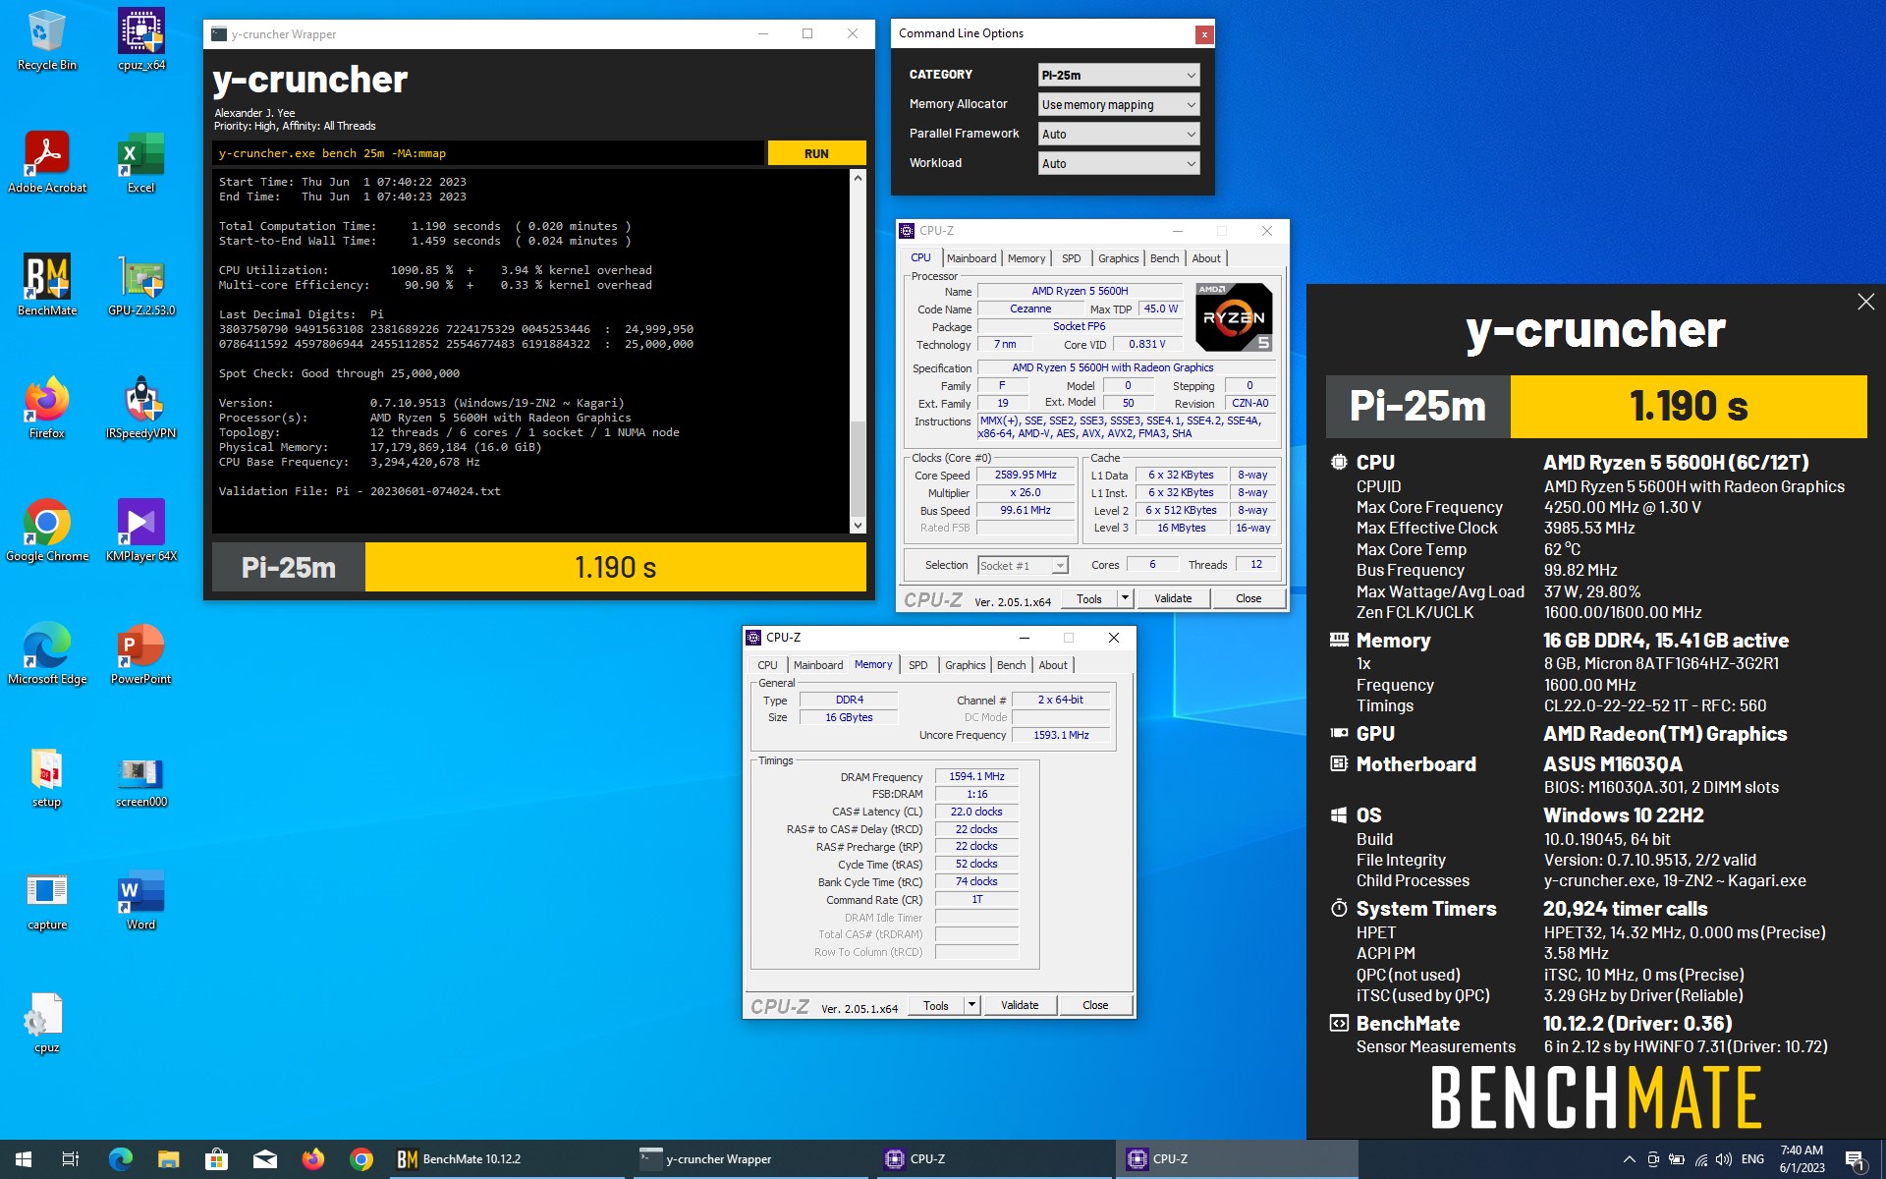Launch Adobe Acrobat from desktop

tap(46, 163)
